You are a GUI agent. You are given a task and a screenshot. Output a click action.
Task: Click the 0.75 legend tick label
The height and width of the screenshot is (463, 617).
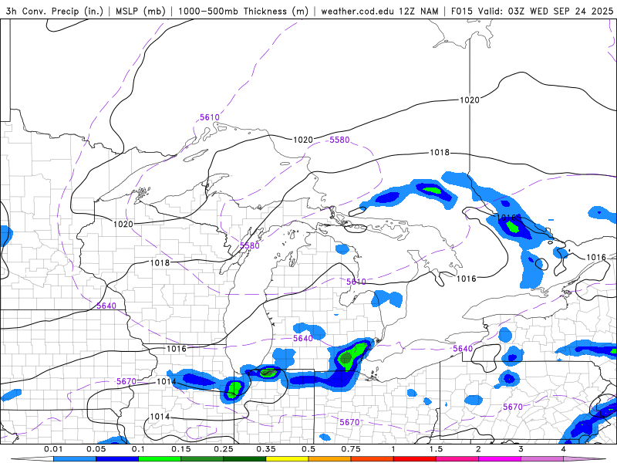tap(351, 449)
